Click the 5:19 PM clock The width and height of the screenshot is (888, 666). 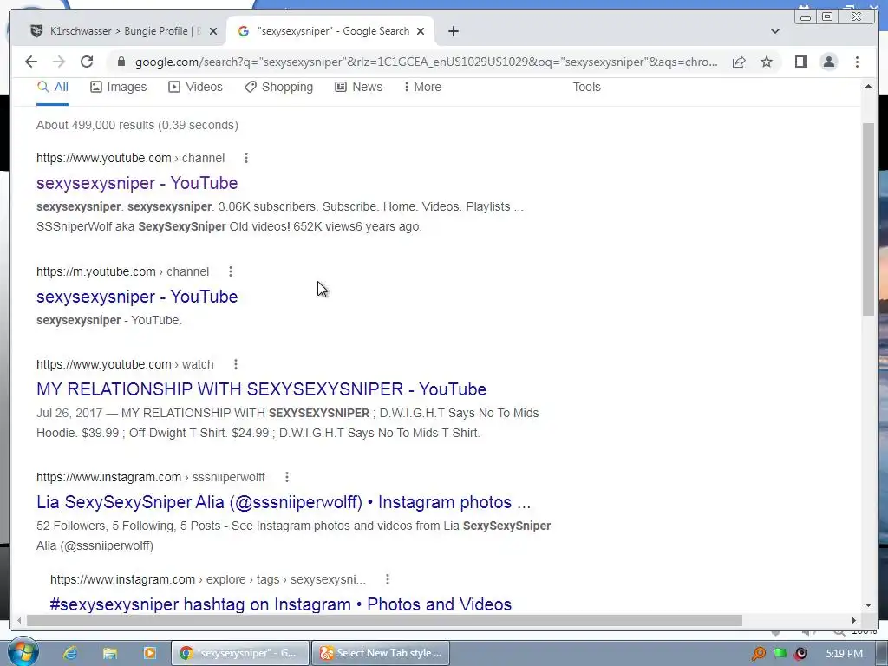844,654
